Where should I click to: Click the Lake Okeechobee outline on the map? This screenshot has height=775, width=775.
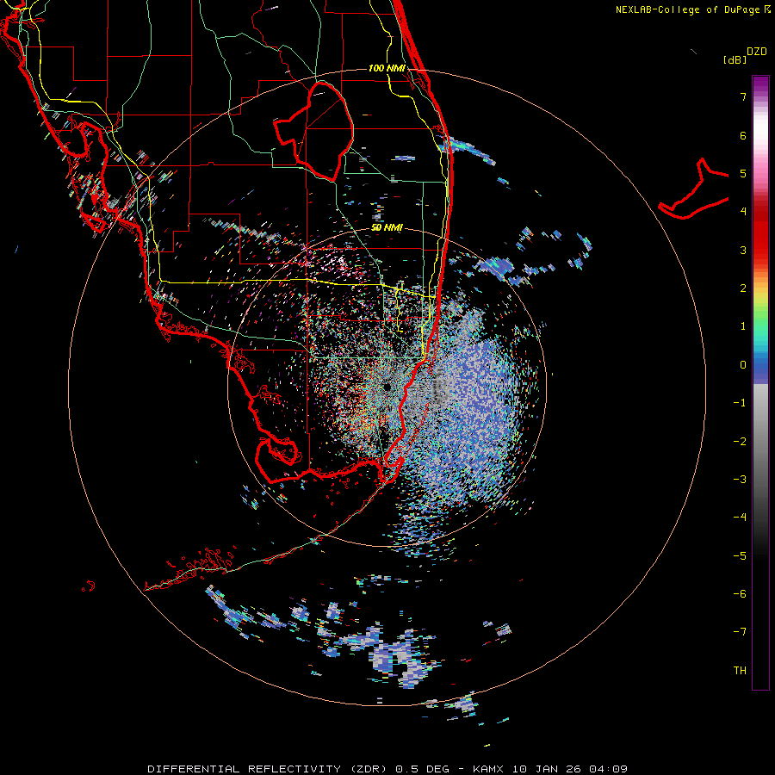(313, 131)
